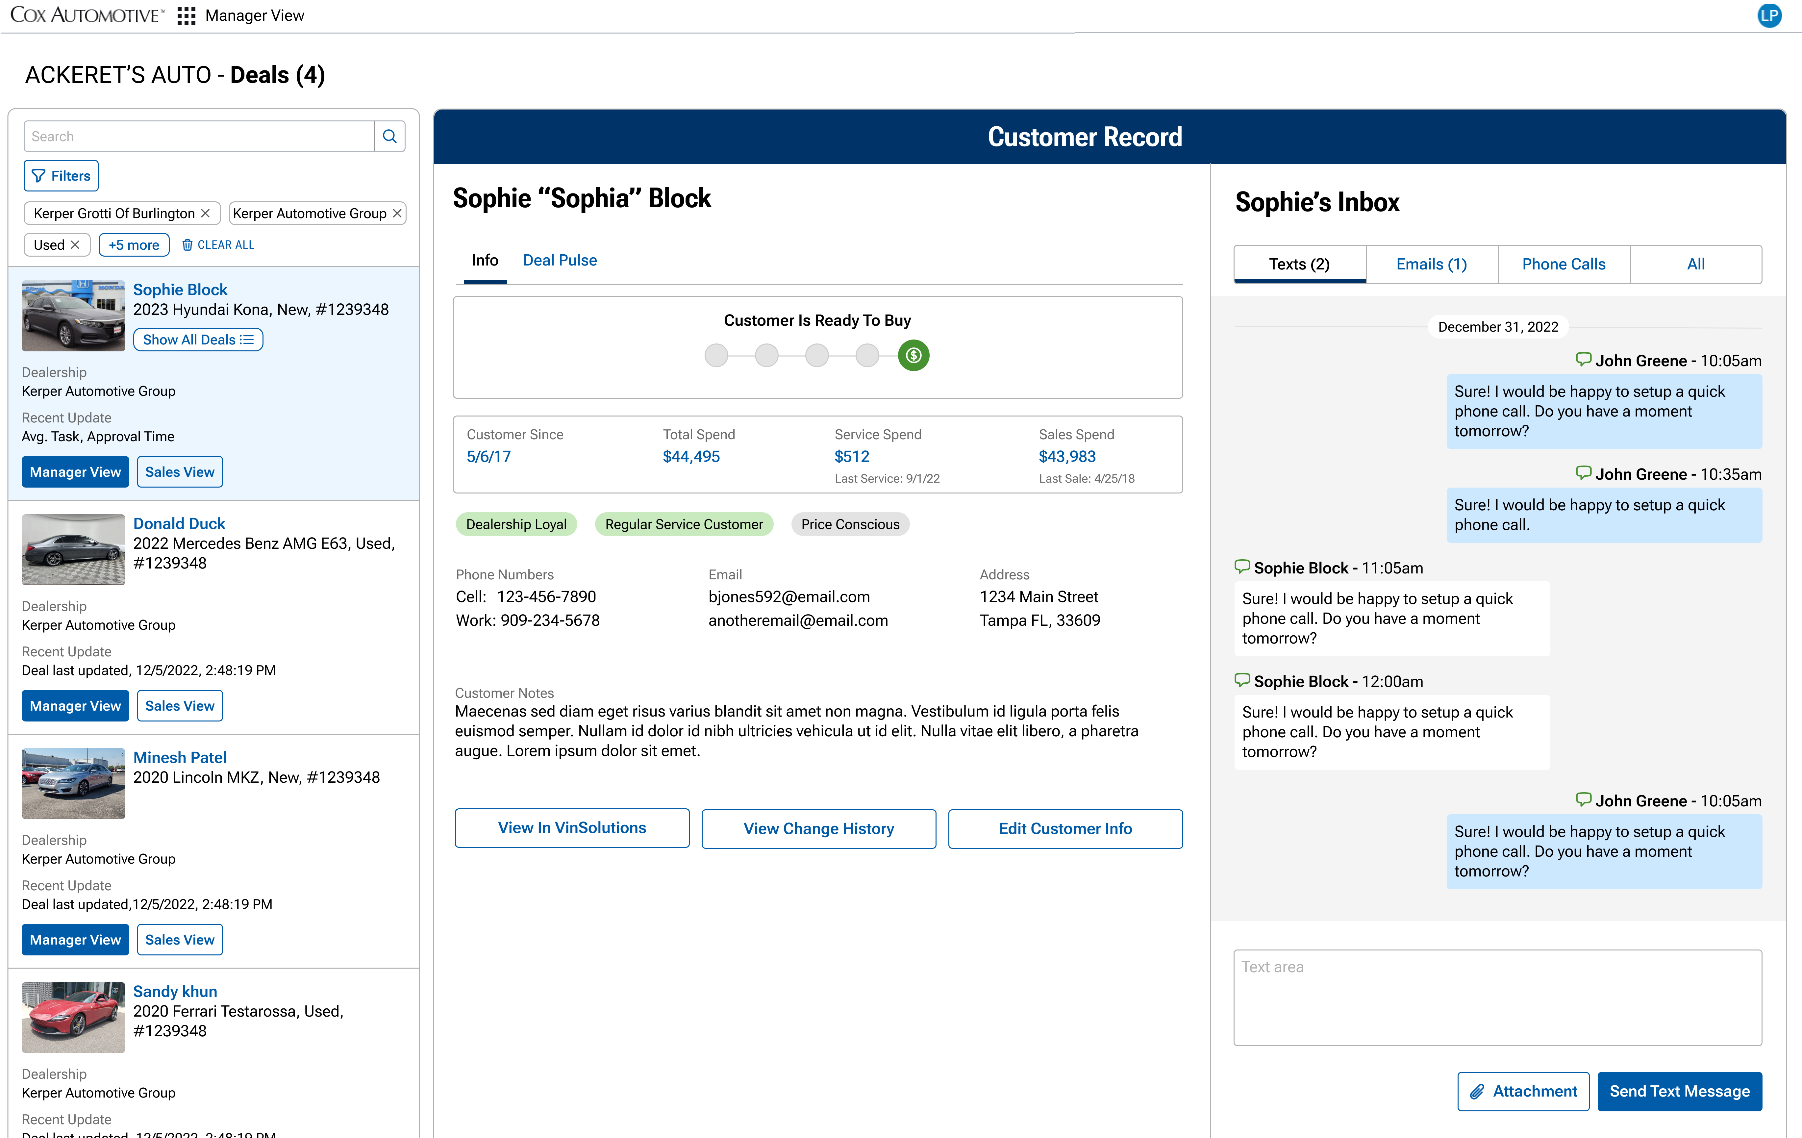Open Sandy khun deal link
1802x1138 pixels.
tap(175, 991)
